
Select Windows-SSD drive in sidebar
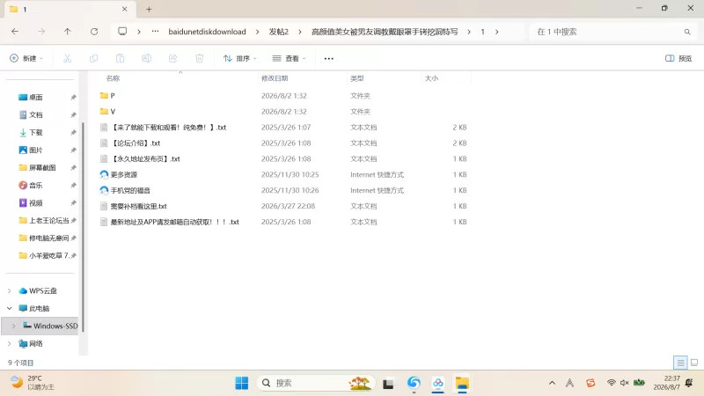40,326
